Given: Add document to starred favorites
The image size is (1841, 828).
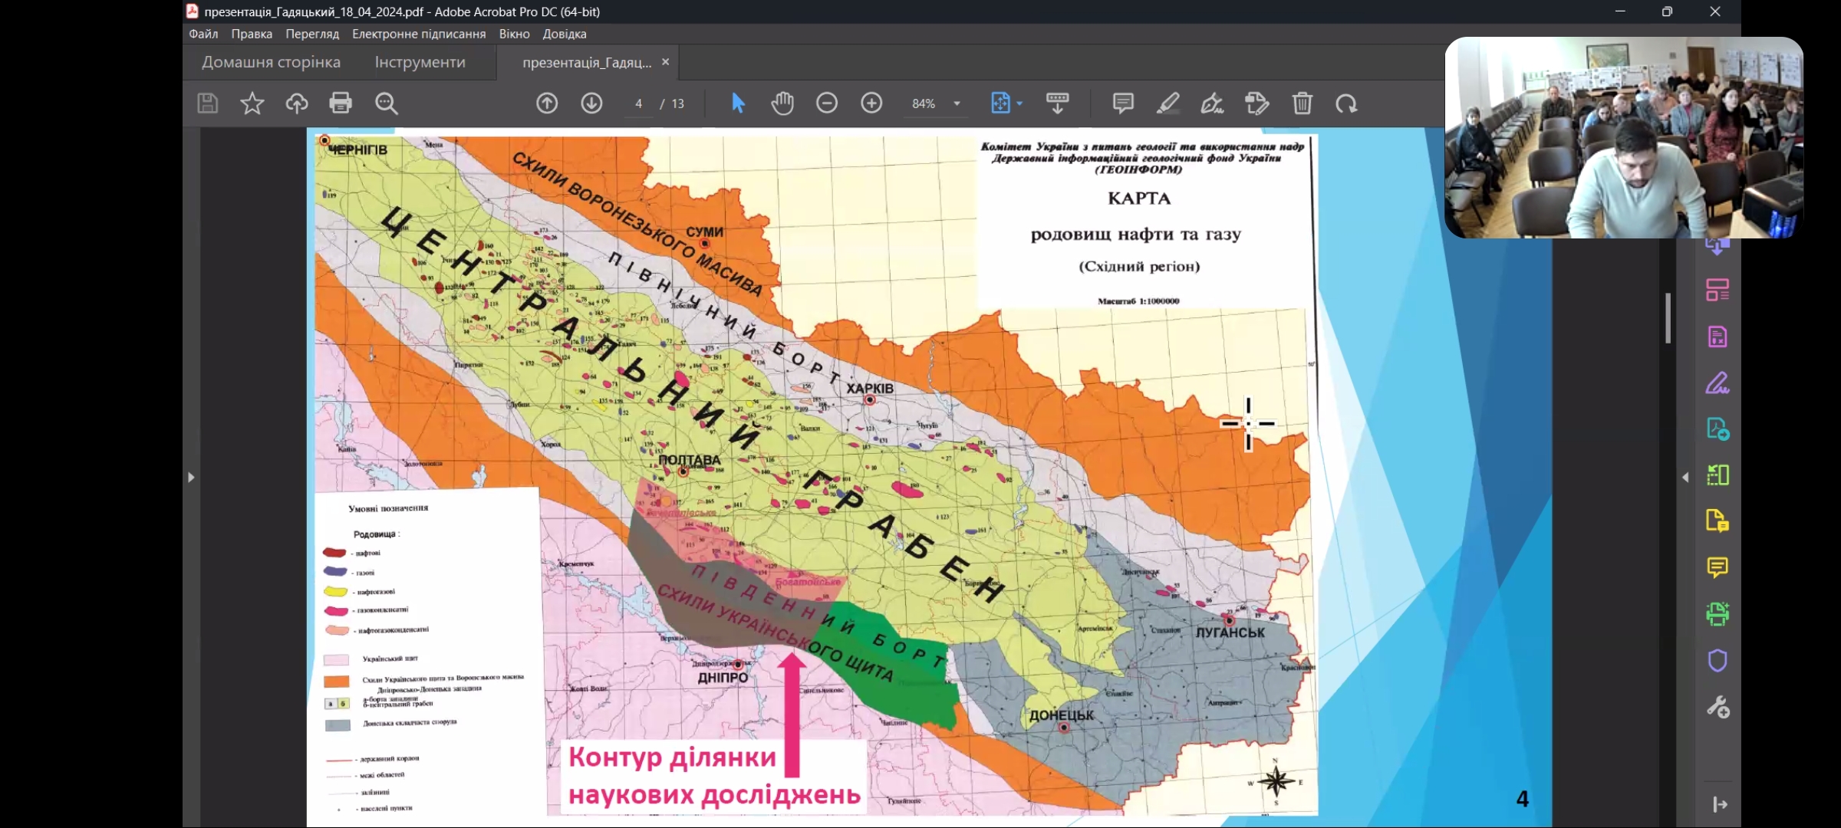Looking at the screenshot, I should click(252, 103).
